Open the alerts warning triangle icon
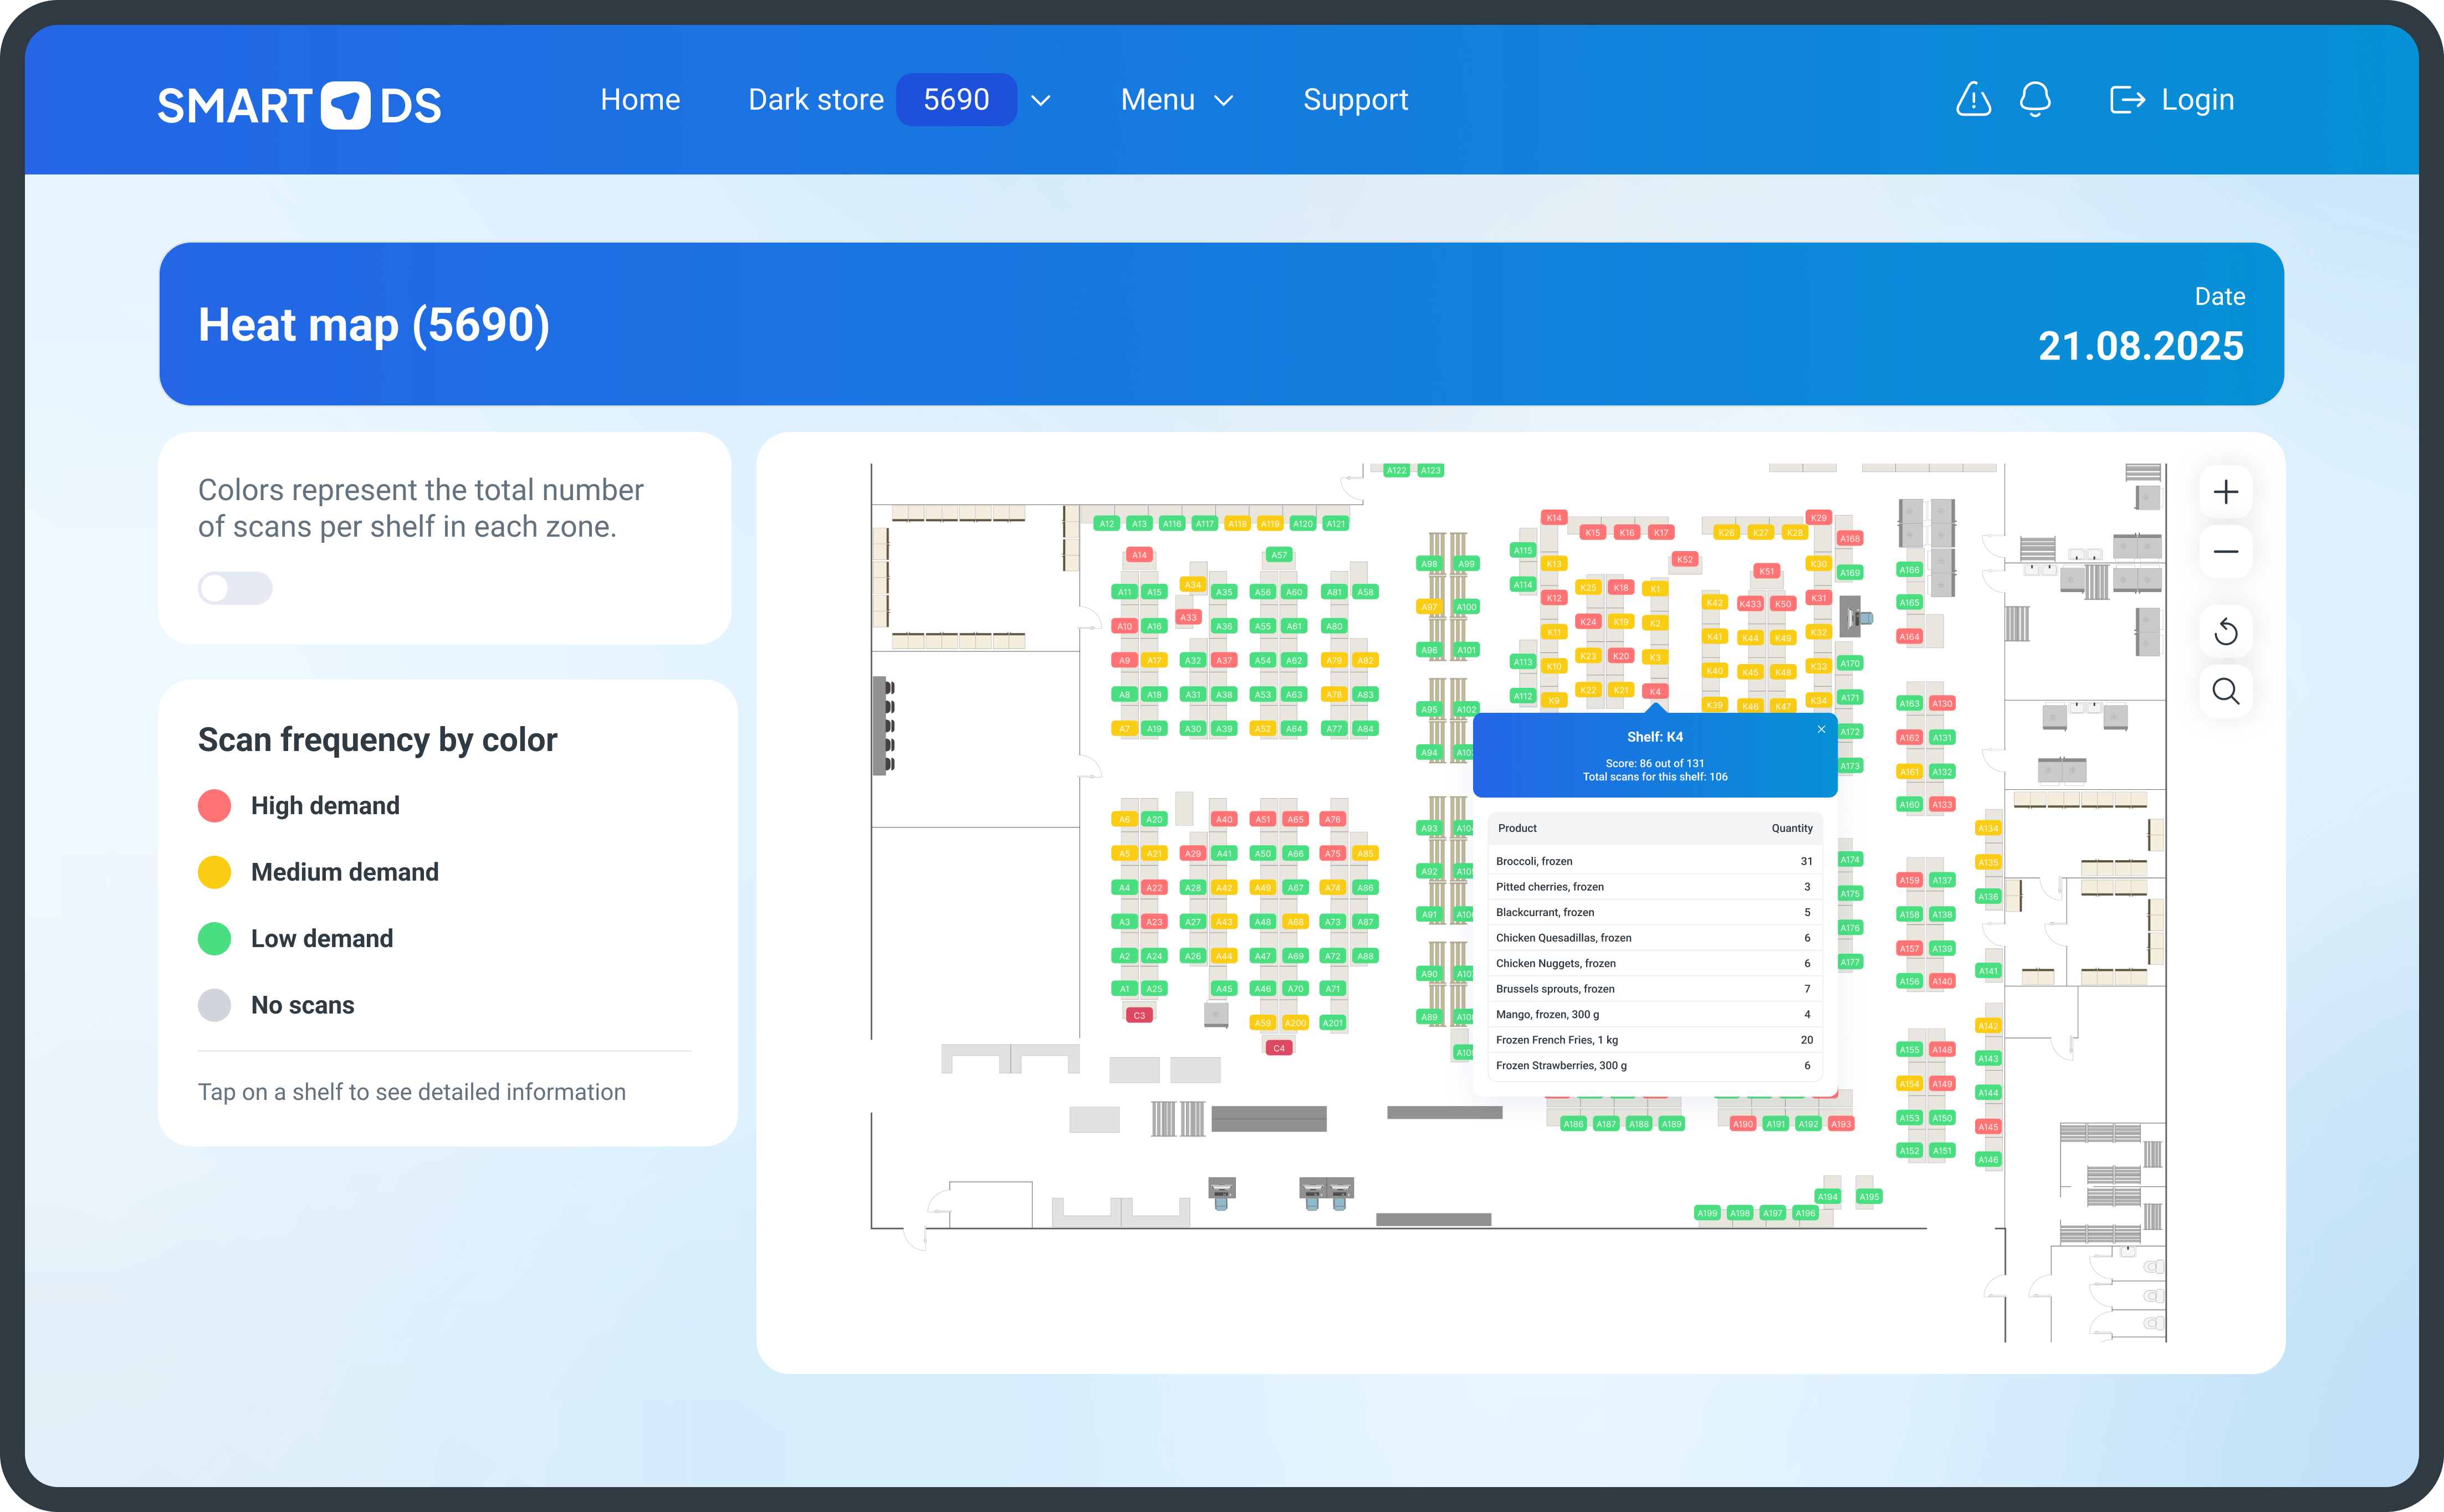 click(1973, 100)
